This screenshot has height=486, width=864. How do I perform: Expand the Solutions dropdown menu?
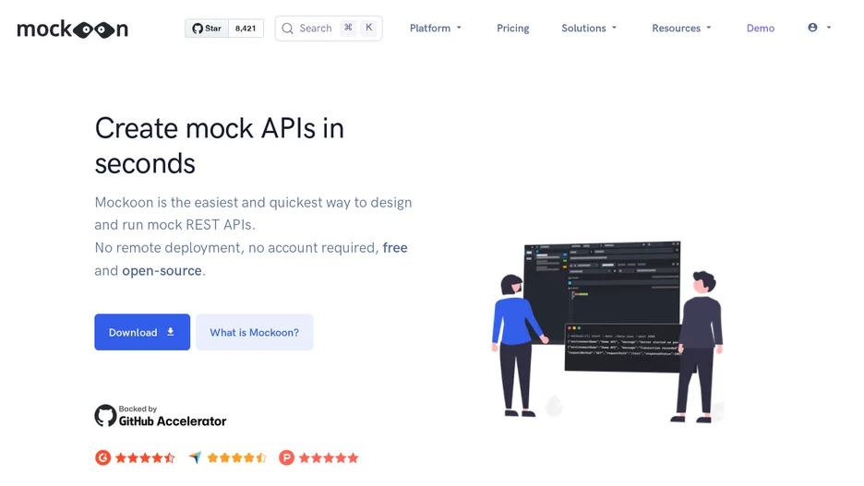point(589,28)
